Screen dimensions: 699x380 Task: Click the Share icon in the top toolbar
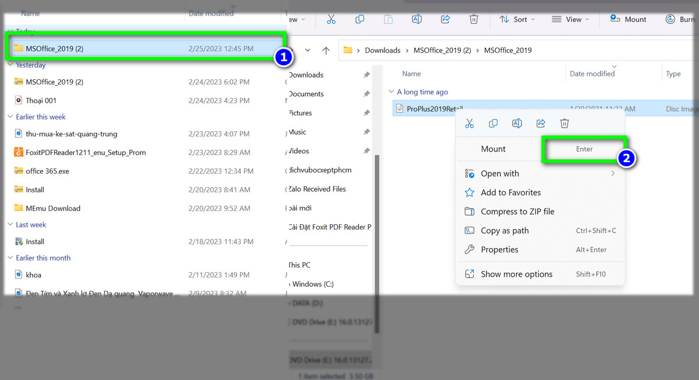pyautogui.click(x=445, y=19)
